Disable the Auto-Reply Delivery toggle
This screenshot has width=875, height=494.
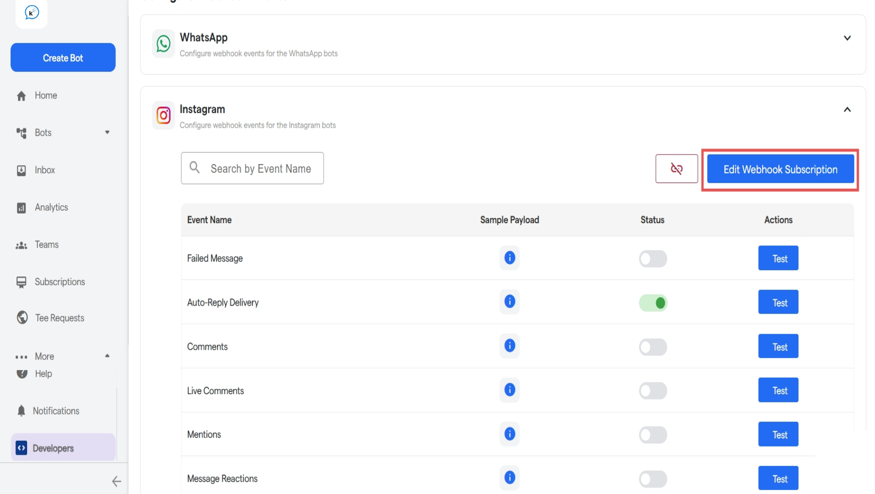pos(653,302)
